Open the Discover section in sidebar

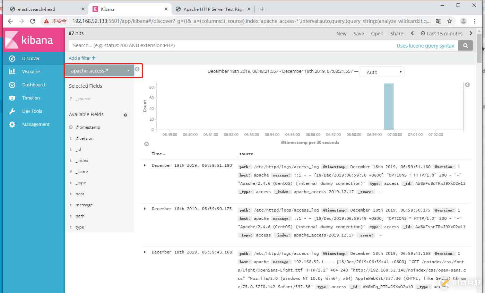tap(34, 58)
